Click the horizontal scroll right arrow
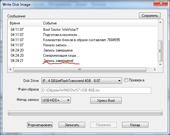Screen dimensions: 170x135 155,69
